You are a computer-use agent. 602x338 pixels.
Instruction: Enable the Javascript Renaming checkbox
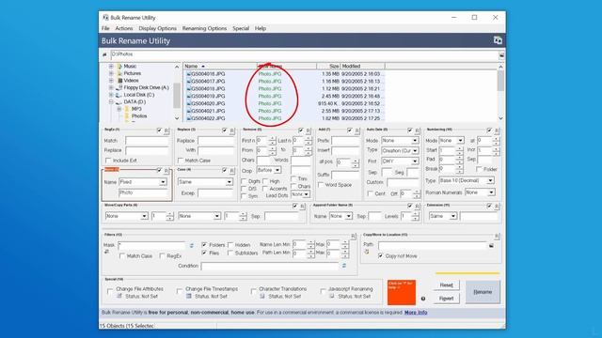323,292
